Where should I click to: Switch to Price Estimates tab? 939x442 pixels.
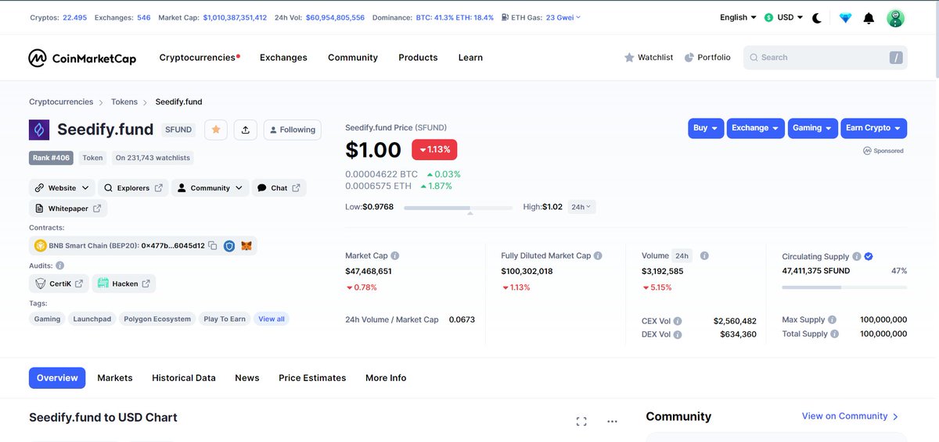pyautogui.click(x=312, y=378)
